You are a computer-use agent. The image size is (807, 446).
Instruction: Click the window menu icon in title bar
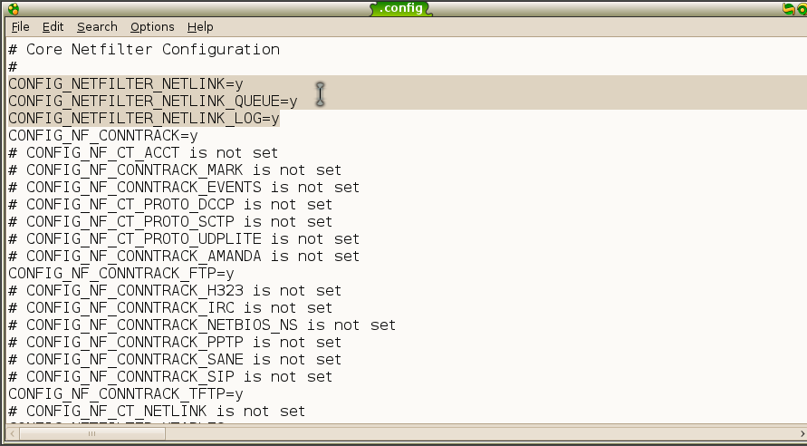click(13, 9)
